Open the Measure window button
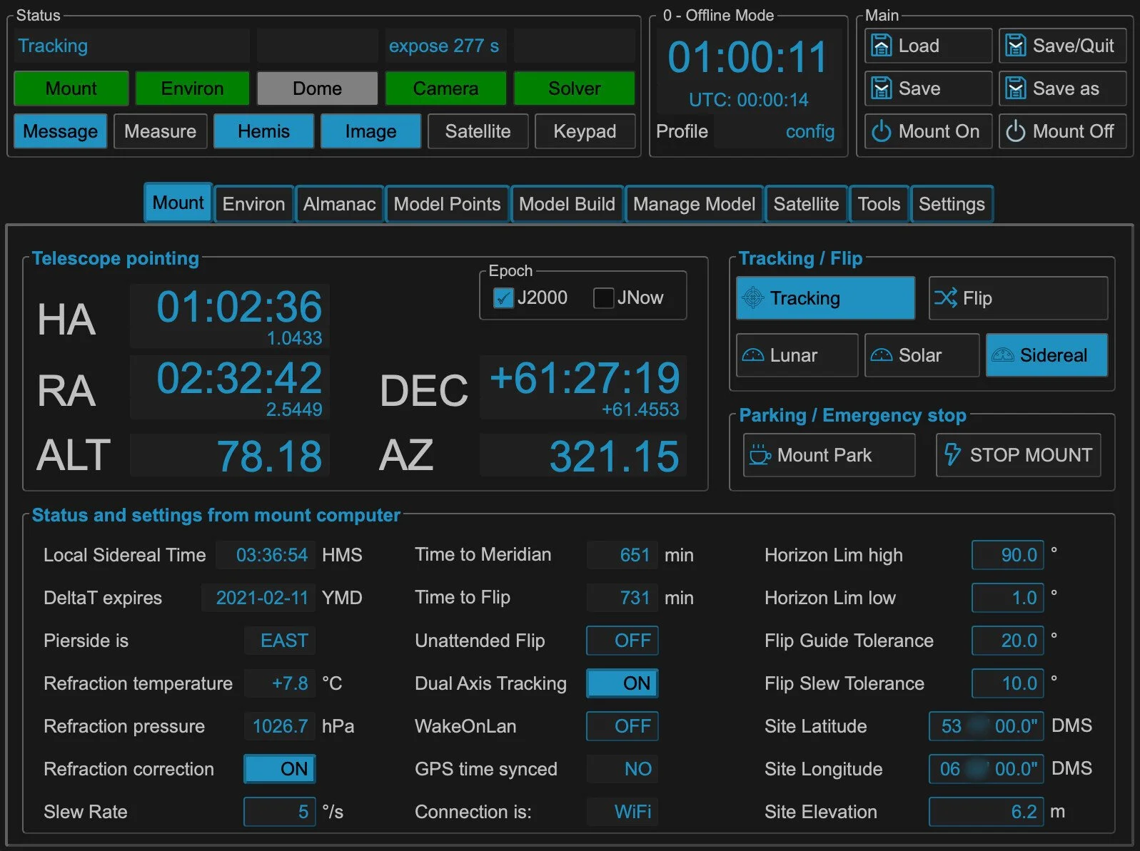Image resolution: width=1140 pixels, height=851 pixels. (161, 131)
